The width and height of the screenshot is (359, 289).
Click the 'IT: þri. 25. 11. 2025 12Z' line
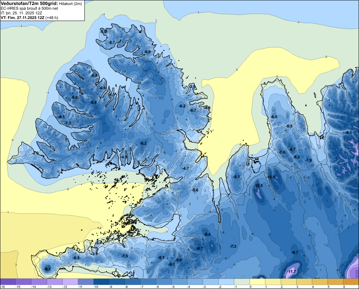tap(22, 13)
